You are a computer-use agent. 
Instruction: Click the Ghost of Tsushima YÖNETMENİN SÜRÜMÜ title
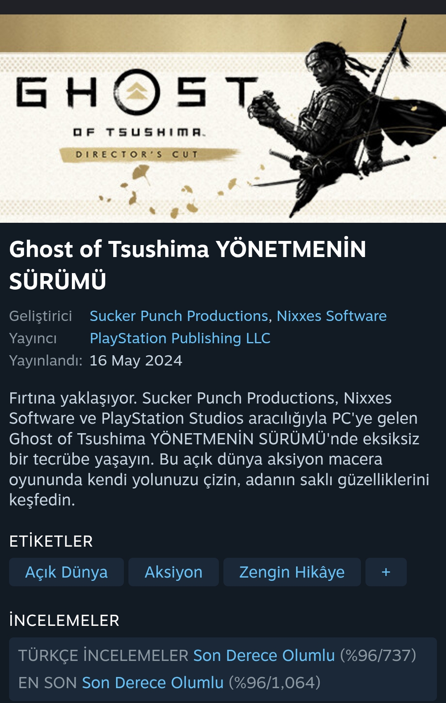(187, 265)
